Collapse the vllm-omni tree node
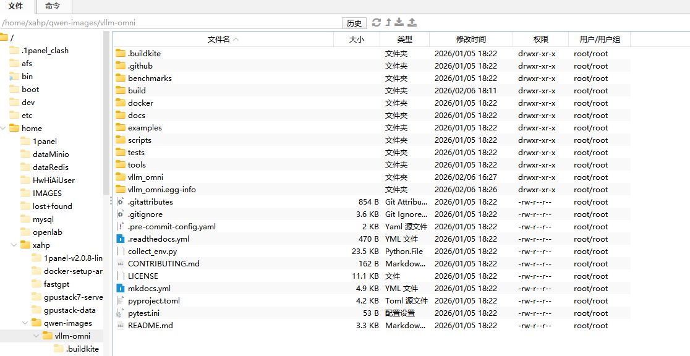Viewport: 690px width, 356px height. pyautogui.click(x=36, y=336)
